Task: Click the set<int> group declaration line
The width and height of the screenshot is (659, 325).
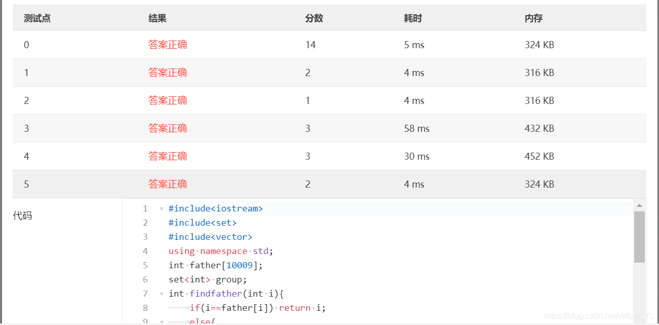Action: [208, 279]
